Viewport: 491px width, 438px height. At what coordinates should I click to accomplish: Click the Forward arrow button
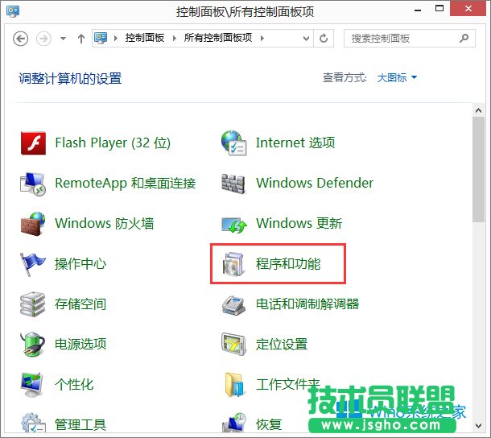click(43, 39)
